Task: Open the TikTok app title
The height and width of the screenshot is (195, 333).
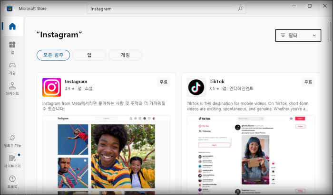Action: pos(217,82)
